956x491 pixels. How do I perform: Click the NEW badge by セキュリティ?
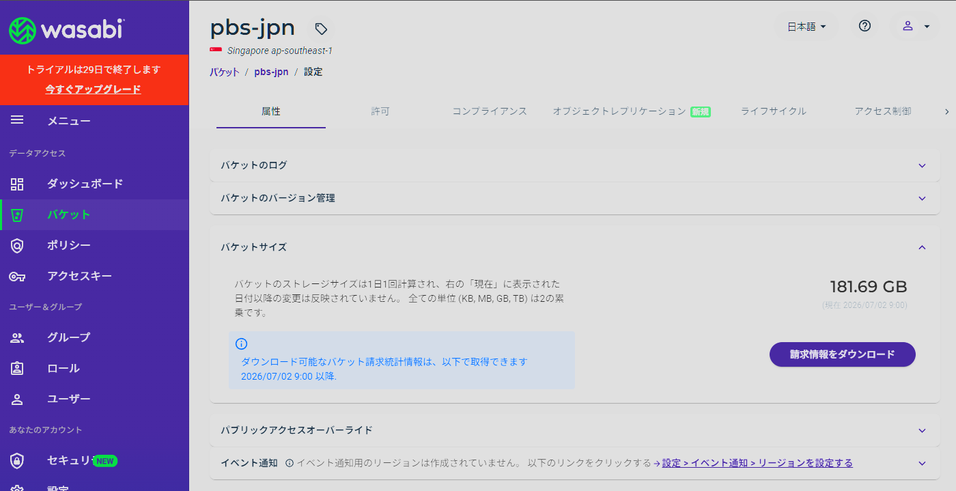coord(104,461)
